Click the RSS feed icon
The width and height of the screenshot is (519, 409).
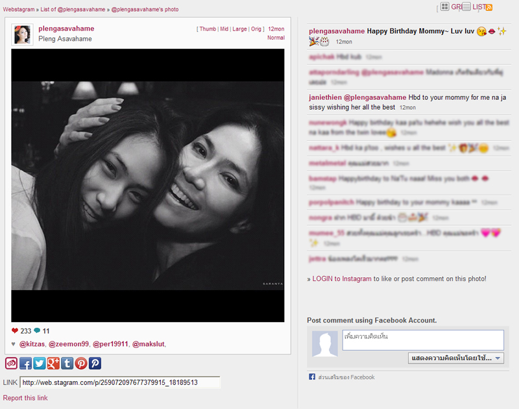coord(489,7)
